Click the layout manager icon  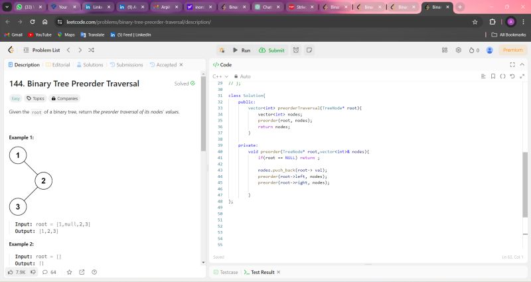[x=444, y=50]
